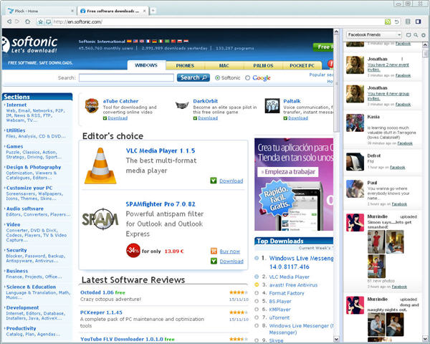
Task: Expand the Internet section in the sidebar
Action: point(16,105)
